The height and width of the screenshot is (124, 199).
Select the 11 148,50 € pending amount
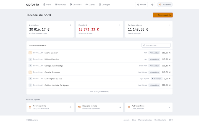pos(138,29)
